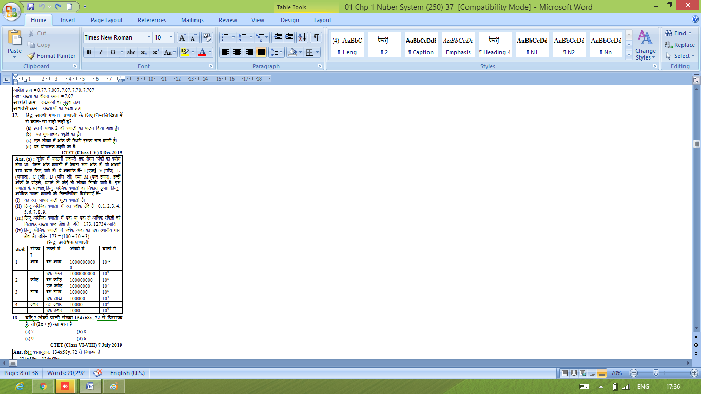The image size is (701, 394).
Task: Open bullets list dropdown arrow
Action: pos(233,37)
